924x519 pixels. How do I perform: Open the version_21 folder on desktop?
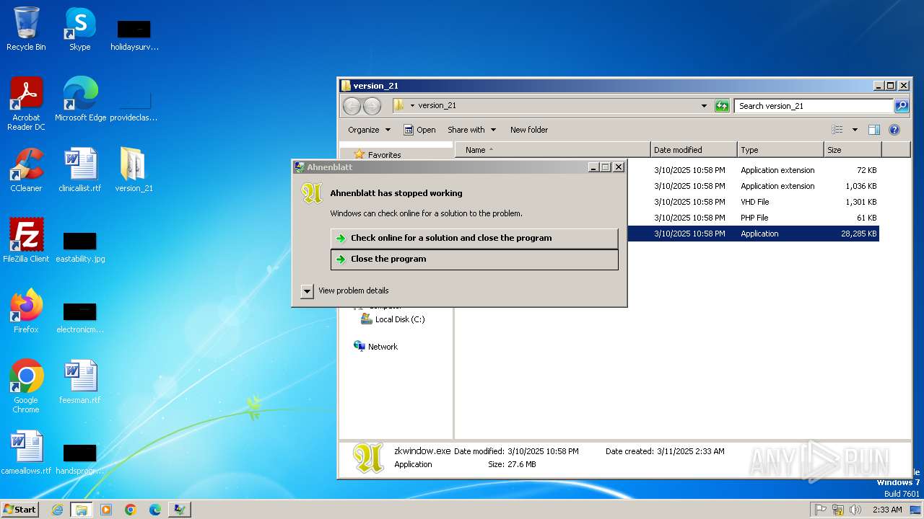pyautogui.click(x=134, y=170)
